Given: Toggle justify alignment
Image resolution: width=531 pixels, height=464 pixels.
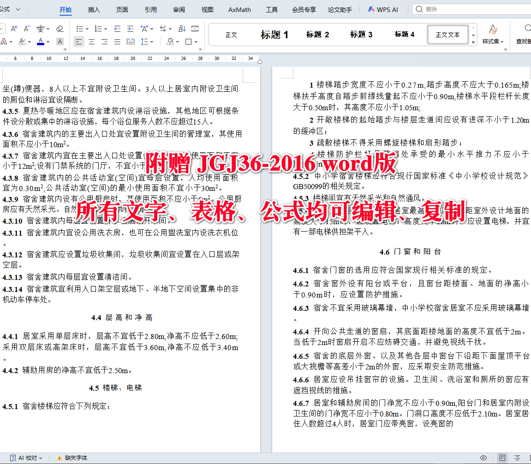Looking at the screenshot, I should (x=117, y=42).
